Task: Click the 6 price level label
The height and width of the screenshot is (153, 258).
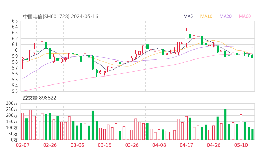Action: click(16, 50)
